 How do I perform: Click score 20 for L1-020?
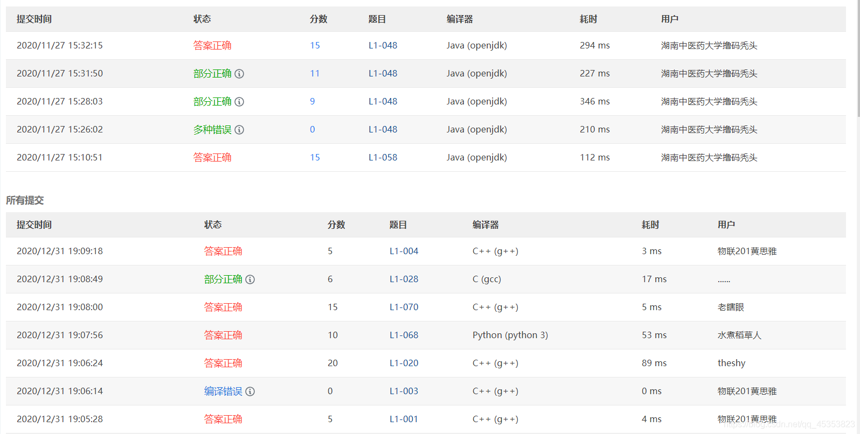click(332, 363)
